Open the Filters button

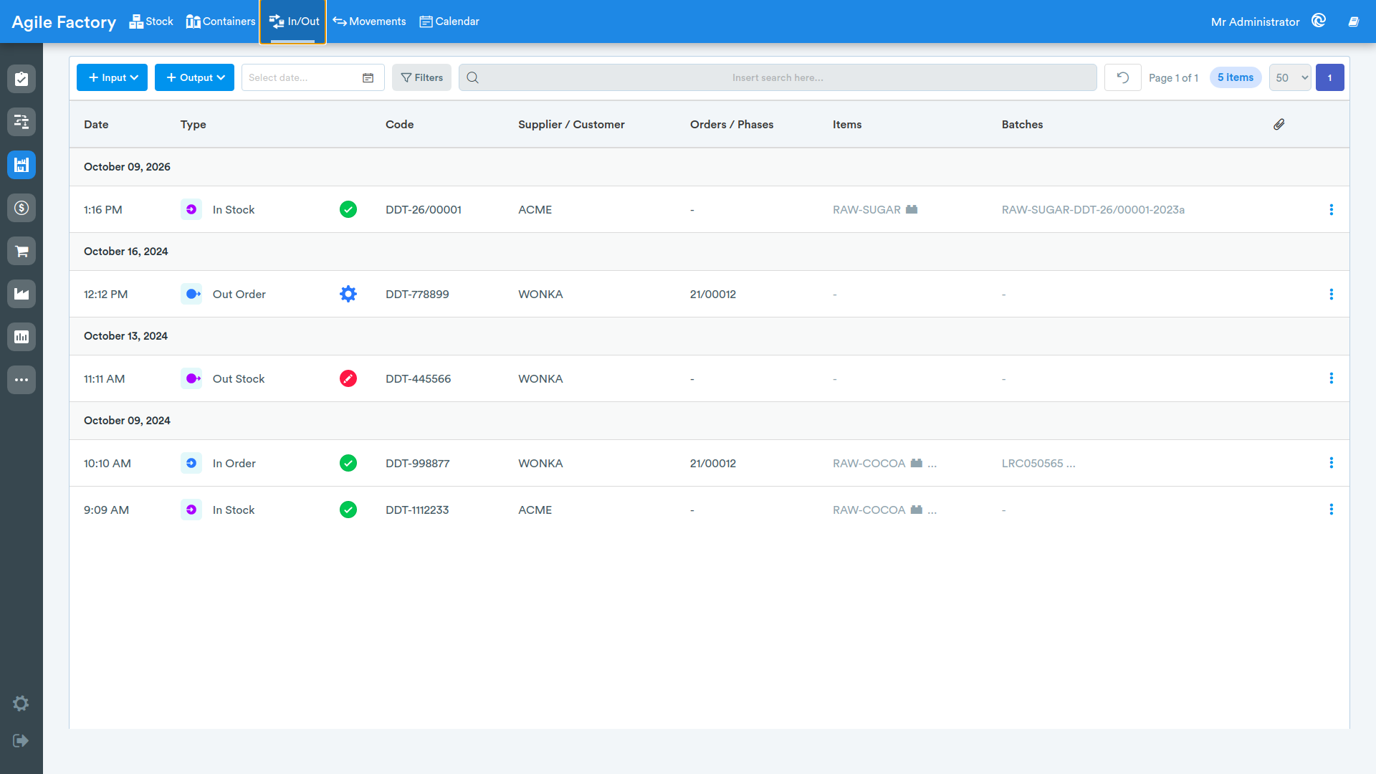click(421, 77)
